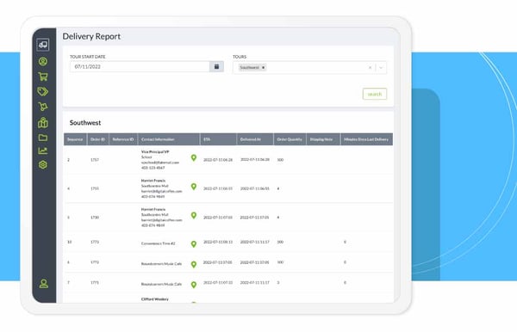Remove the Southwest tag from Tours
The width and height of the screenshot is (517, 332).
[263, 67]
